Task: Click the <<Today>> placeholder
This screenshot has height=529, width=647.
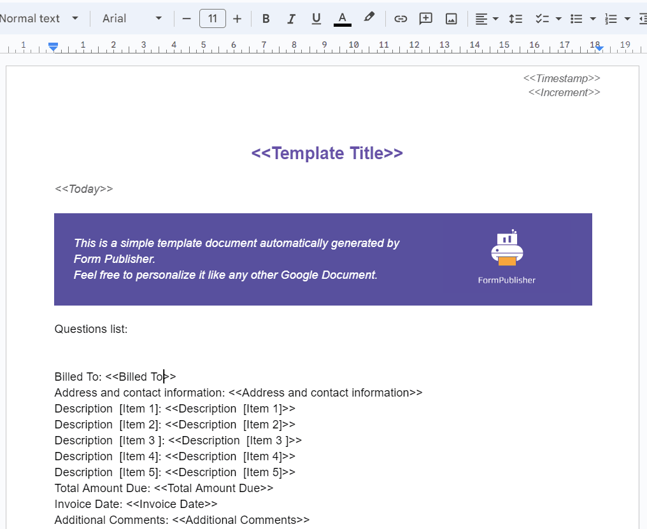Action: coord(84,189)
